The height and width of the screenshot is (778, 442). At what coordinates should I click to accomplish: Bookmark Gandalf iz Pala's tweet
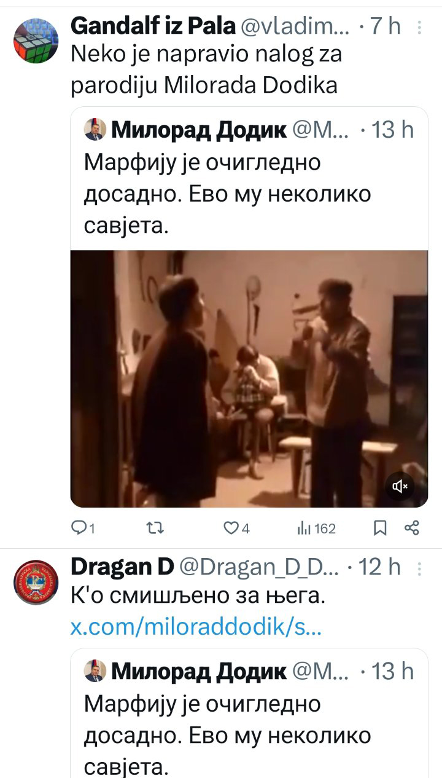[x=381, y=528]
